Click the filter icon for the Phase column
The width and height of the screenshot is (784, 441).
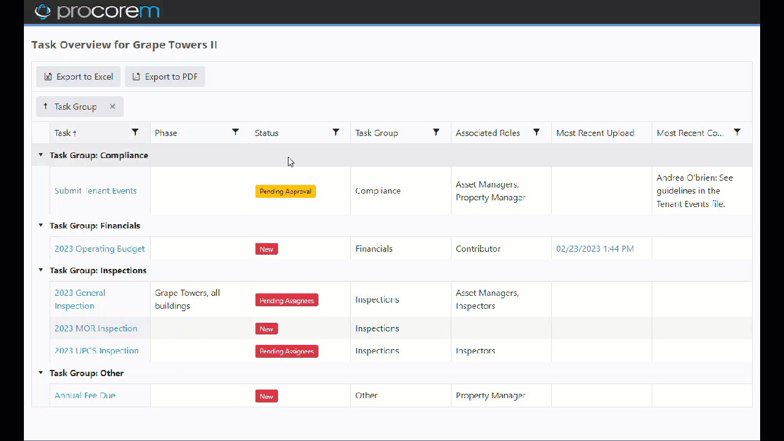point(235,132)
